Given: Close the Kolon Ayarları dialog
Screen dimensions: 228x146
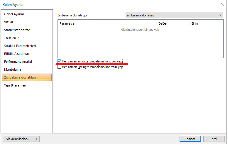Looking at the screenshot, I should click(222, 5).
